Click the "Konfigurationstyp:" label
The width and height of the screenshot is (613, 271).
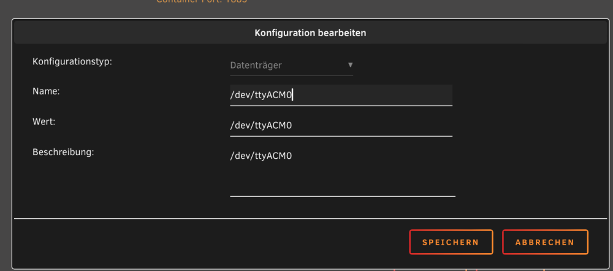tap(72, 61)
